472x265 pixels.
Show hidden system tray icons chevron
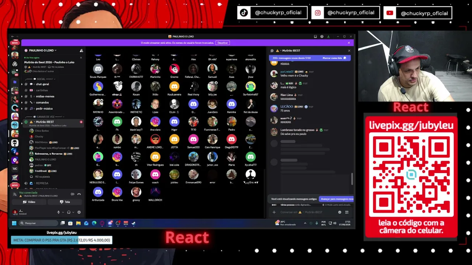point(305,223)
